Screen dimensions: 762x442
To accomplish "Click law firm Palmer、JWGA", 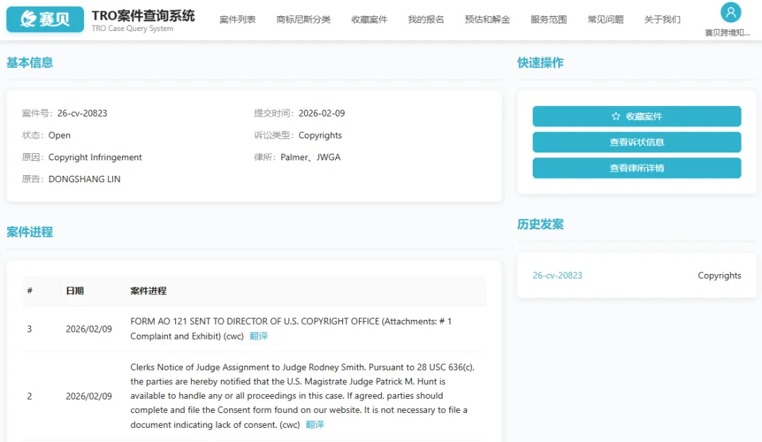I will point(310,157).
